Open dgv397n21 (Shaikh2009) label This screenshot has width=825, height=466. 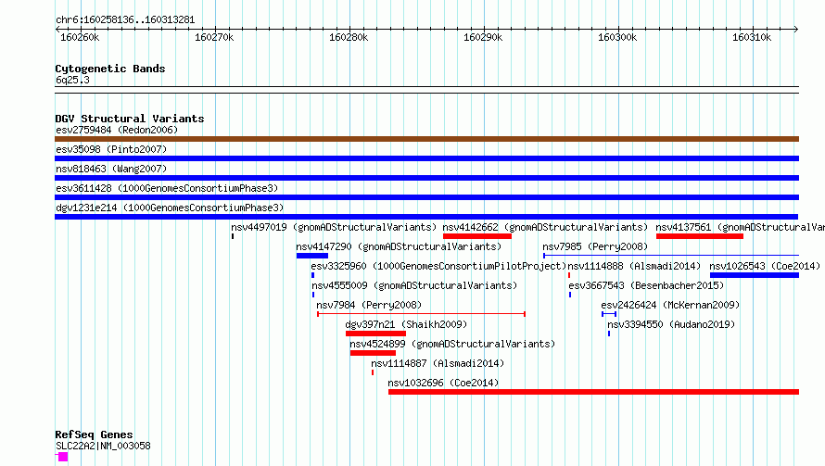point(406,324)
